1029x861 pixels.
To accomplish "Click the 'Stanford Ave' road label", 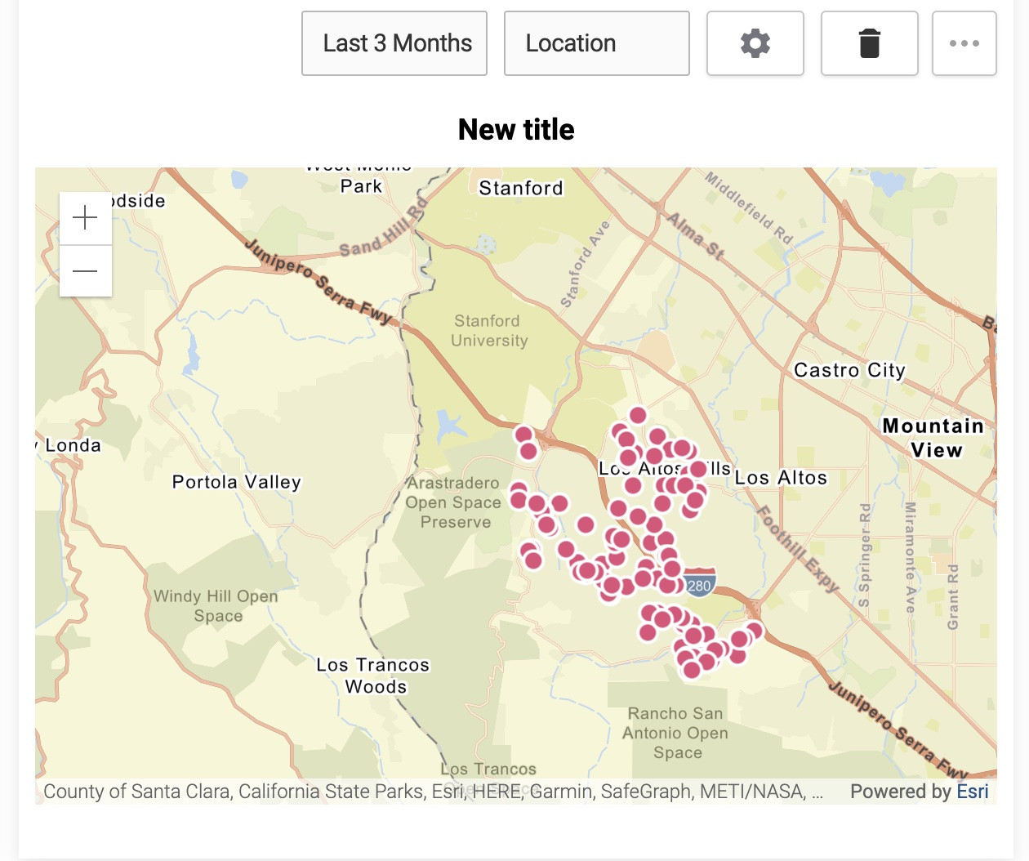I will coord(585,264).
